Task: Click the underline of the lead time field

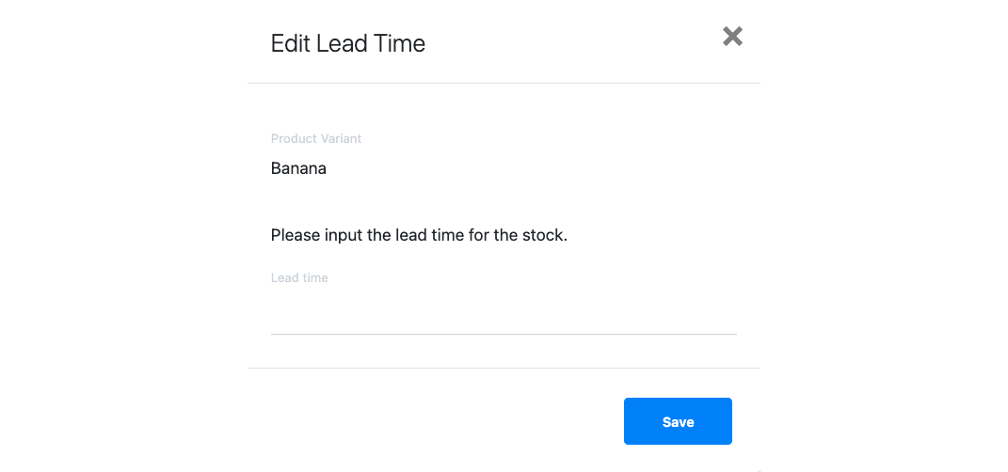Action: [x=504, y=334]
